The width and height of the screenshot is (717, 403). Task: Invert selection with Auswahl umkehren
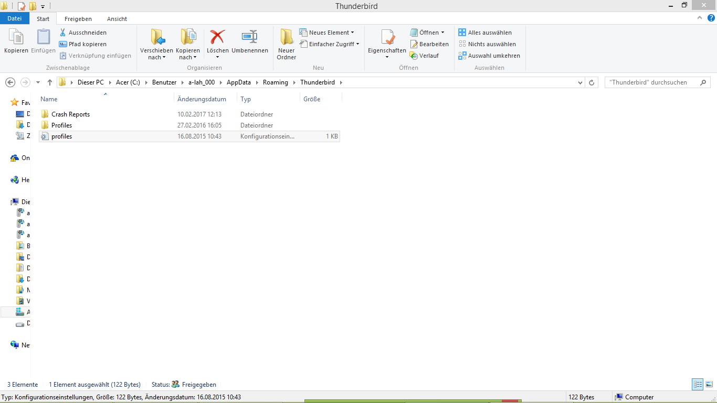click(x=489, y=56)
